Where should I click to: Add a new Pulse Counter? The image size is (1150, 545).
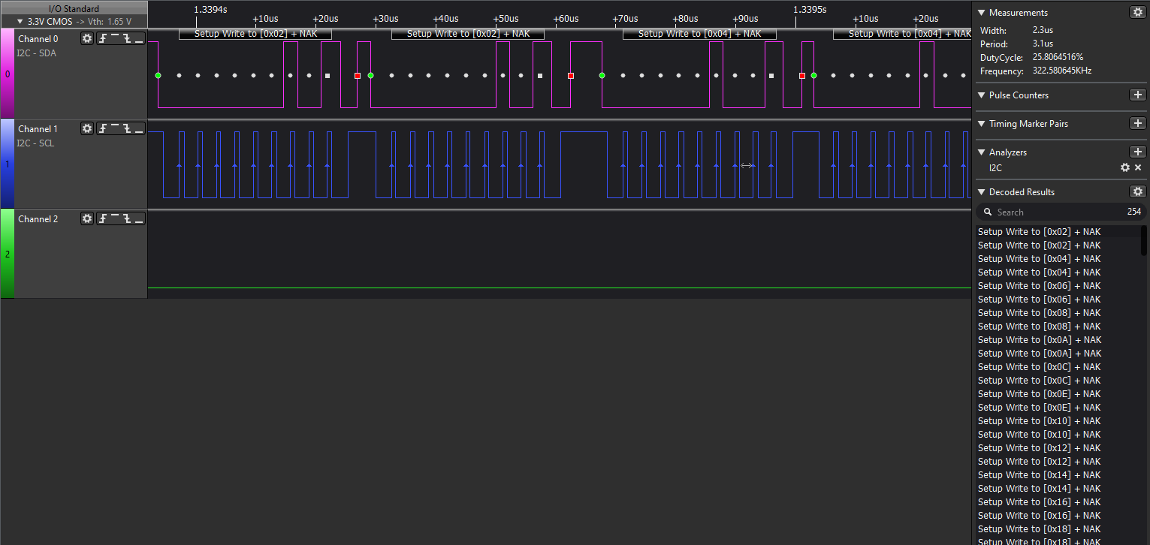[1138, 95]
